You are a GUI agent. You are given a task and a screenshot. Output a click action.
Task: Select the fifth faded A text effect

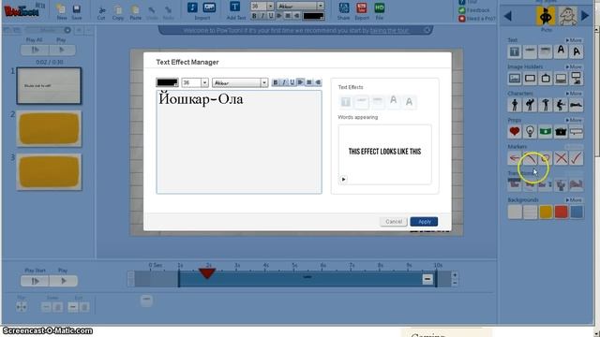pos(409,102)
